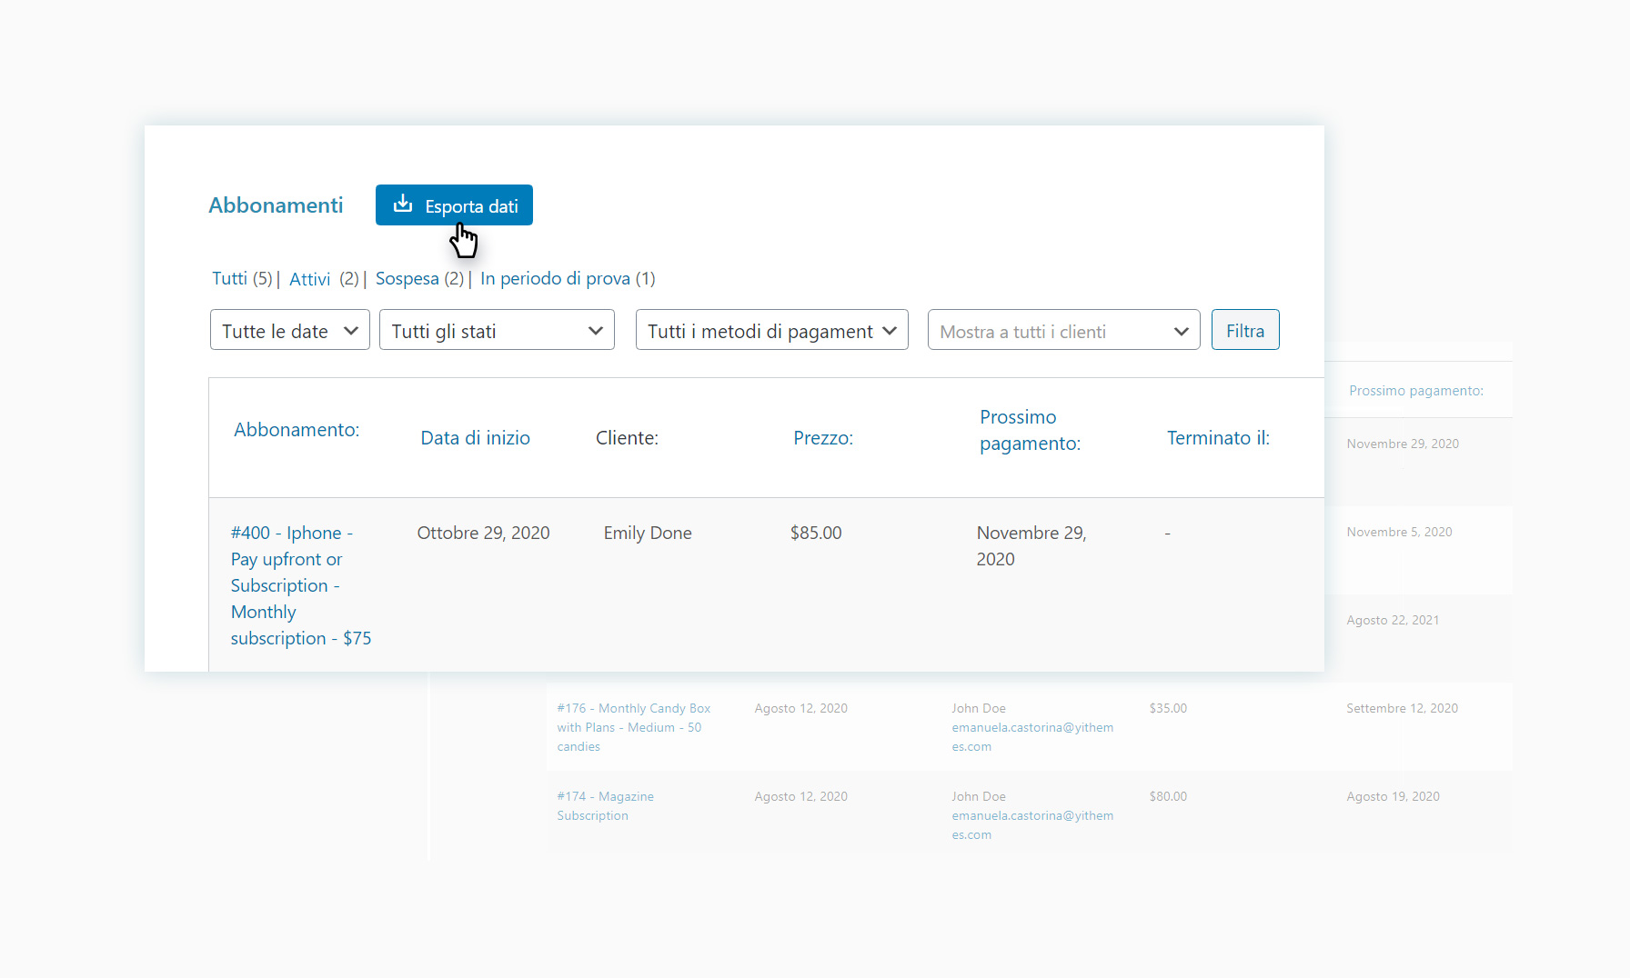The height and width of the screenshot is (978, 1630).
Task: Click Emily Done customer cell
Action: click(648, 533)
